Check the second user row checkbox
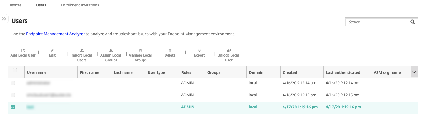422x114 pixels. pyautogui.click(x=13, y=95)
